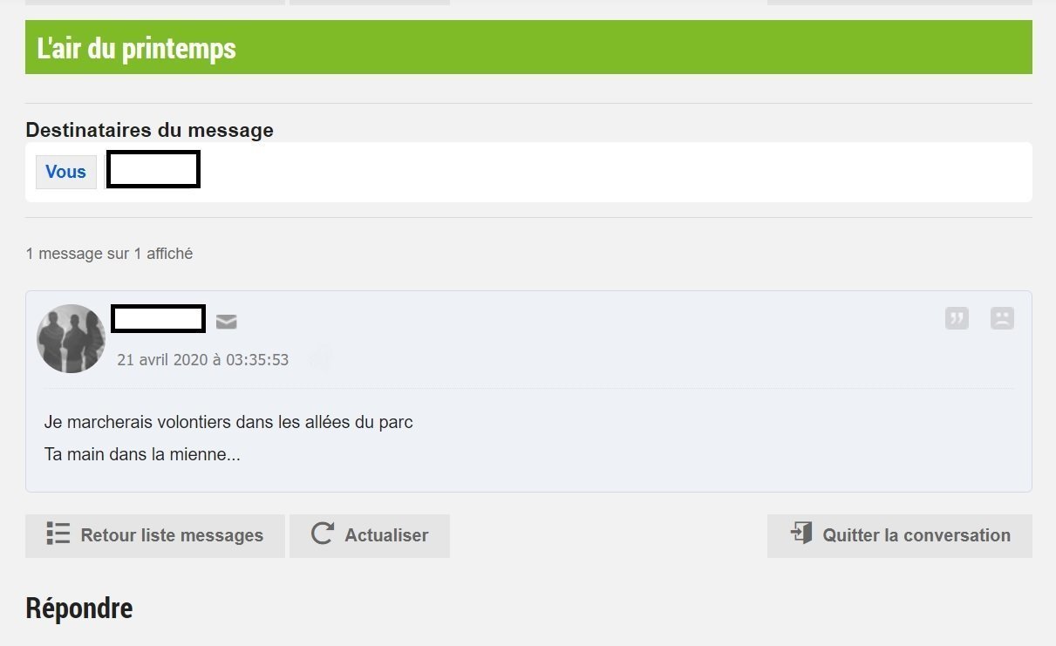The height and width of the screenshot is (646, 1056).
Task: Select the Vous recipient tag
Action: 66,172
